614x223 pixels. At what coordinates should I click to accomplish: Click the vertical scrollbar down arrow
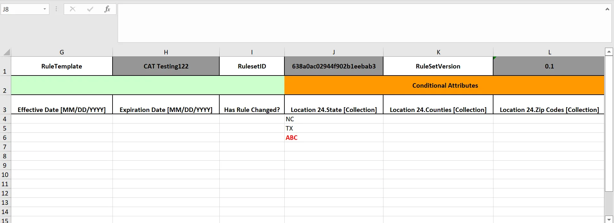pyautogui.click(x=609, y=219)
